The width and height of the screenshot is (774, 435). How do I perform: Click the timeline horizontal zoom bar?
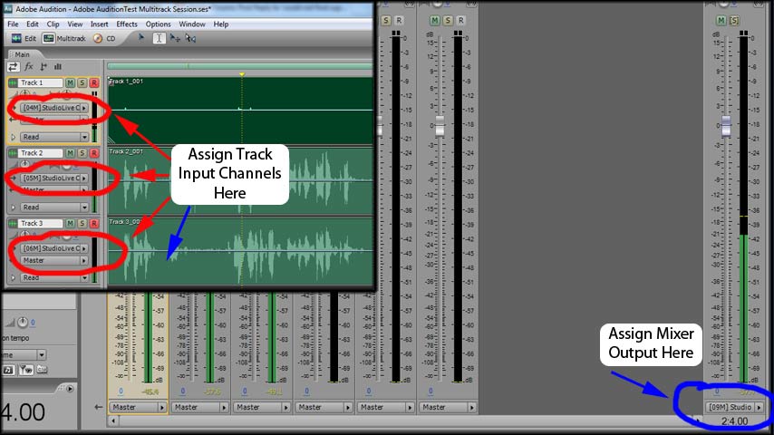point(240,65)
